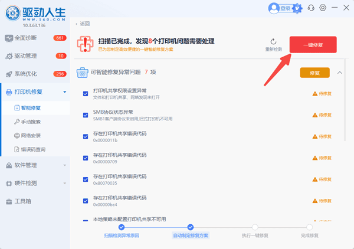
Task: Click the smart repair toolbox icon
Action: [x=82, y=73]
